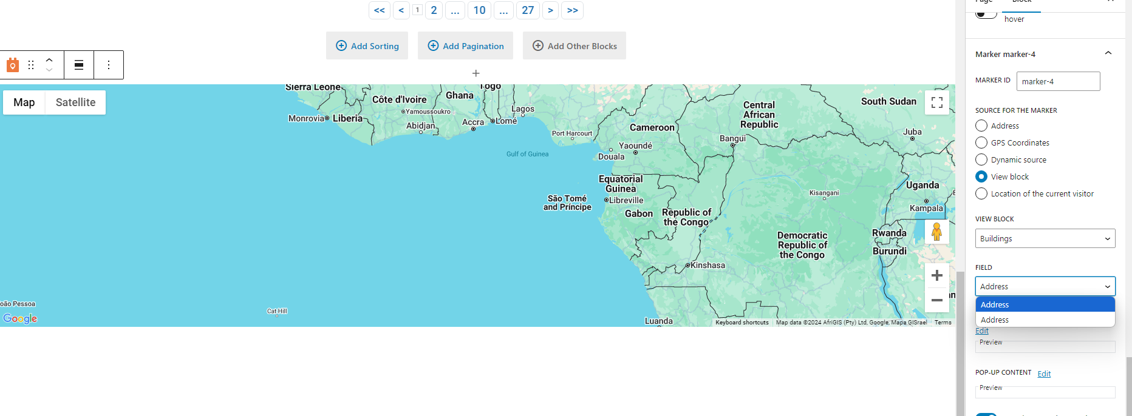Image resolution: width=1132 pixels, height=416 pixels.
Task: Select Location of the current visitor
Action: pyautogui.click(x=981, y=193)
